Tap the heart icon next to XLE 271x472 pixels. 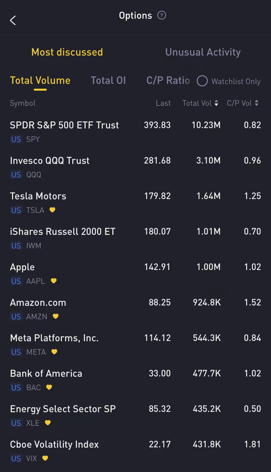[48, 423]
